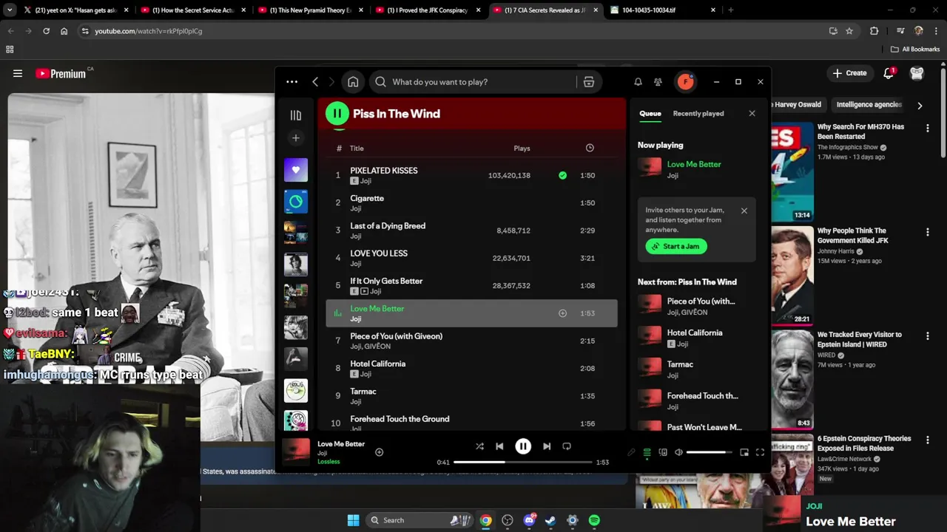Screen dimensions: 947x532
Task: Adjust the Spotify volume slider
Action: pyautogui.click(x=710, y=452)
